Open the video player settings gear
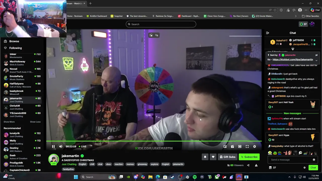 (254, 147)
